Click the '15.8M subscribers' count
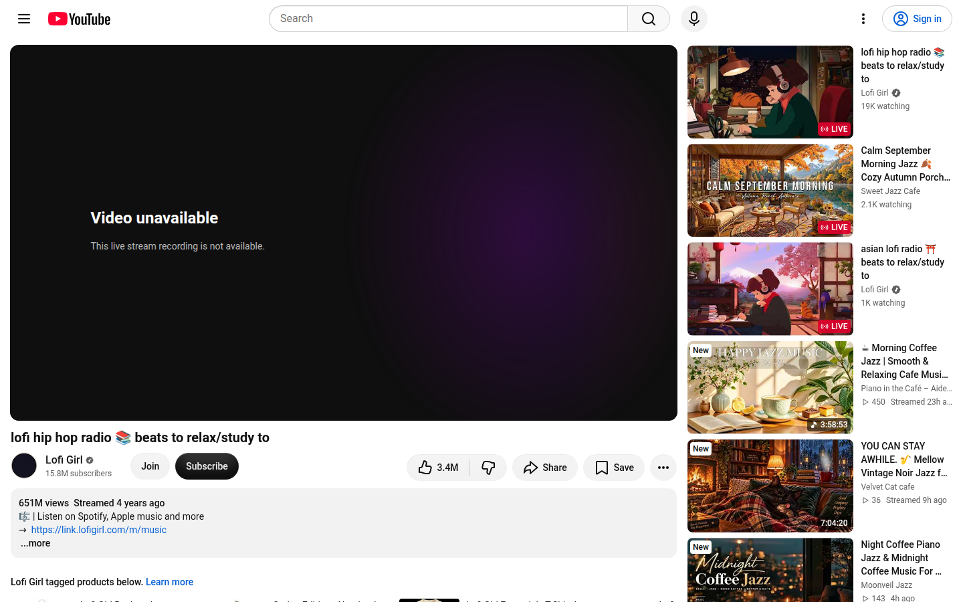 tap(79, 474)
